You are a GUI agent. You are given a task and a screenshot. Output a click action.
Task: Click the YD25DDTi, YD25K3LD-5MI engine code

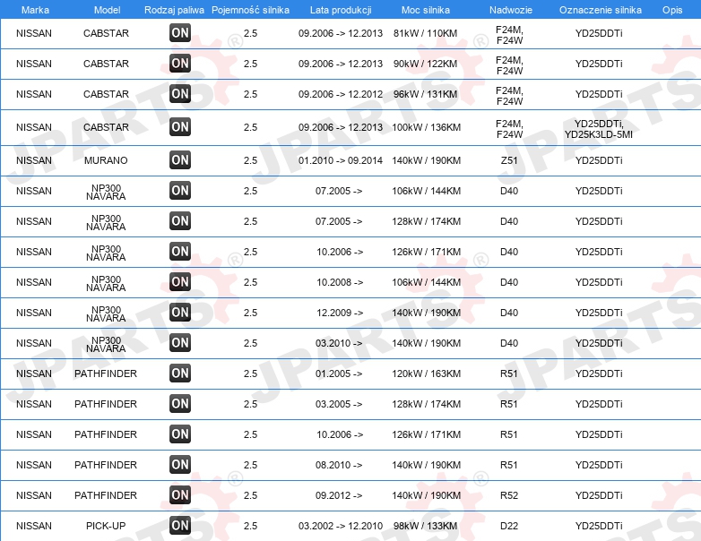coord(599,129)
